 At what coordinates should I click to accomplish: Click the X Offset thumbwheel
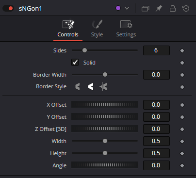point(105,104)
